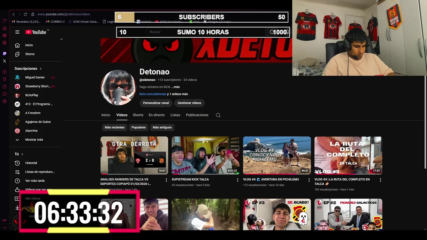Viewport: 427px width, 240px height.
Task: Open options menu for VLOG #3 video
Action: pos(380,180)
